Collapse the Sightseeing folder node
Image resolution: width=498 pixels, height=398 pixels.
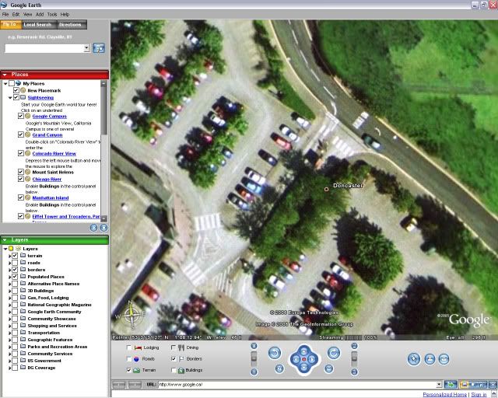coord(10,98)
